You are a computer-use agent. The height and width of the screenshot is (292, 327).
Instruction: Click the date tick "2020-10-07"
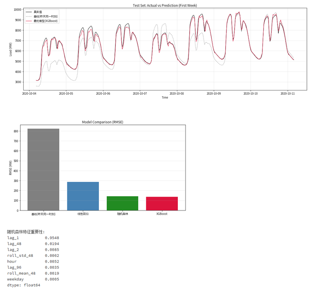click(x=140, y=93)
